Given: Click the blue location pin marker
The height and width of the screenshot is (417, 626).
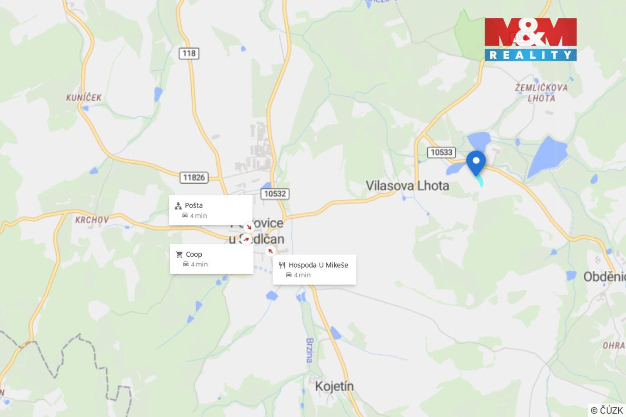Looking at the screenshot, I should pos(476,163).
